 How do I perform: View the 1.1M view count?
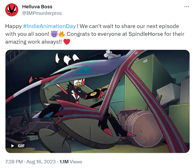[x=64, y=162]
